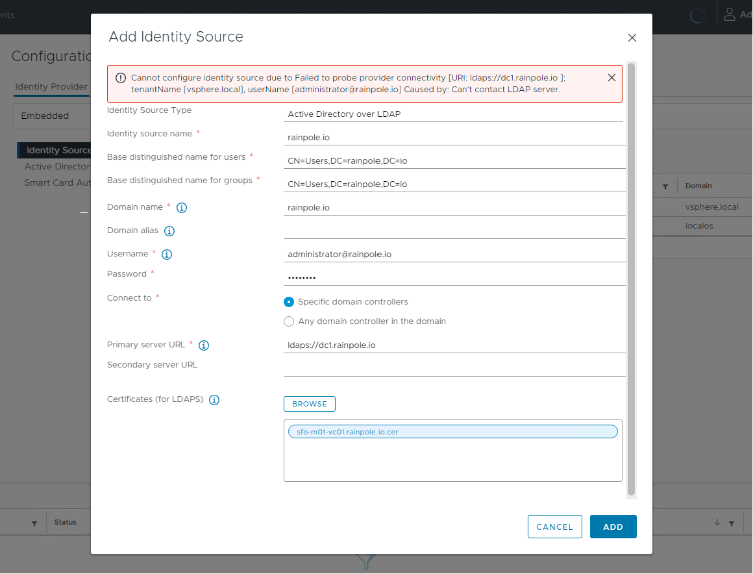The image size is (753, 574).
Task: Open the Domain column filter
Action: point(665,186)
